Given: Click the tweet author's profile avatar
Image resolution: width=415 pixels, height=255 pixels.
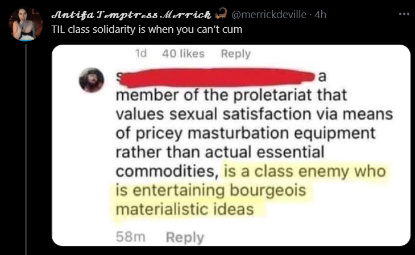Looking at the screenshot, I should 26,24.
